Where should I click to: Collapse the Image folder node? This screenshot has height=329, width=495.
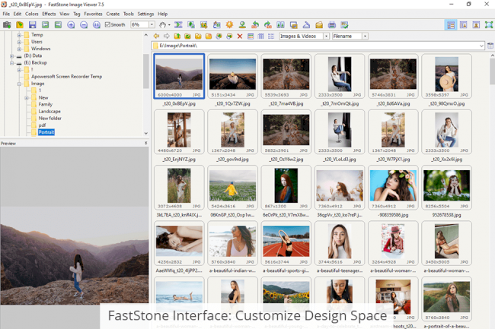pos(19,84)
